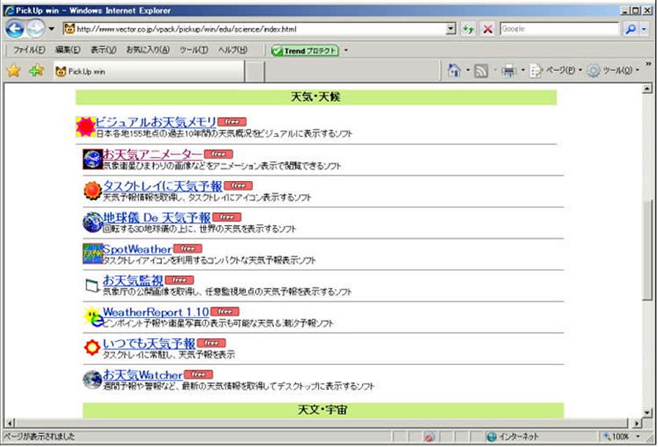Click the Refresh page icon

tap(468, 29)
